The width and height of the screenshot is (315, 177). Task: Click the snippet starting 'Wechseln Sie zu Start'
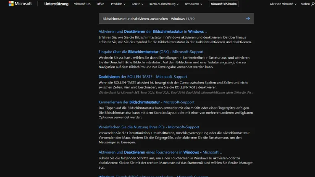point(174,62)
